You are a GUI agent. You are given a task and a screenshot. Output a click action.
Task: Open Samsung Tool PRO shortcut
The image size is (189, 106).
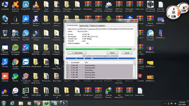coord(26,35)
